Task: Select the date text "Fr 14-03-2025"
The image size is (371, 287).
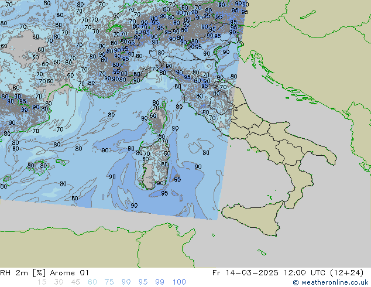Action: tap(245, 273)
